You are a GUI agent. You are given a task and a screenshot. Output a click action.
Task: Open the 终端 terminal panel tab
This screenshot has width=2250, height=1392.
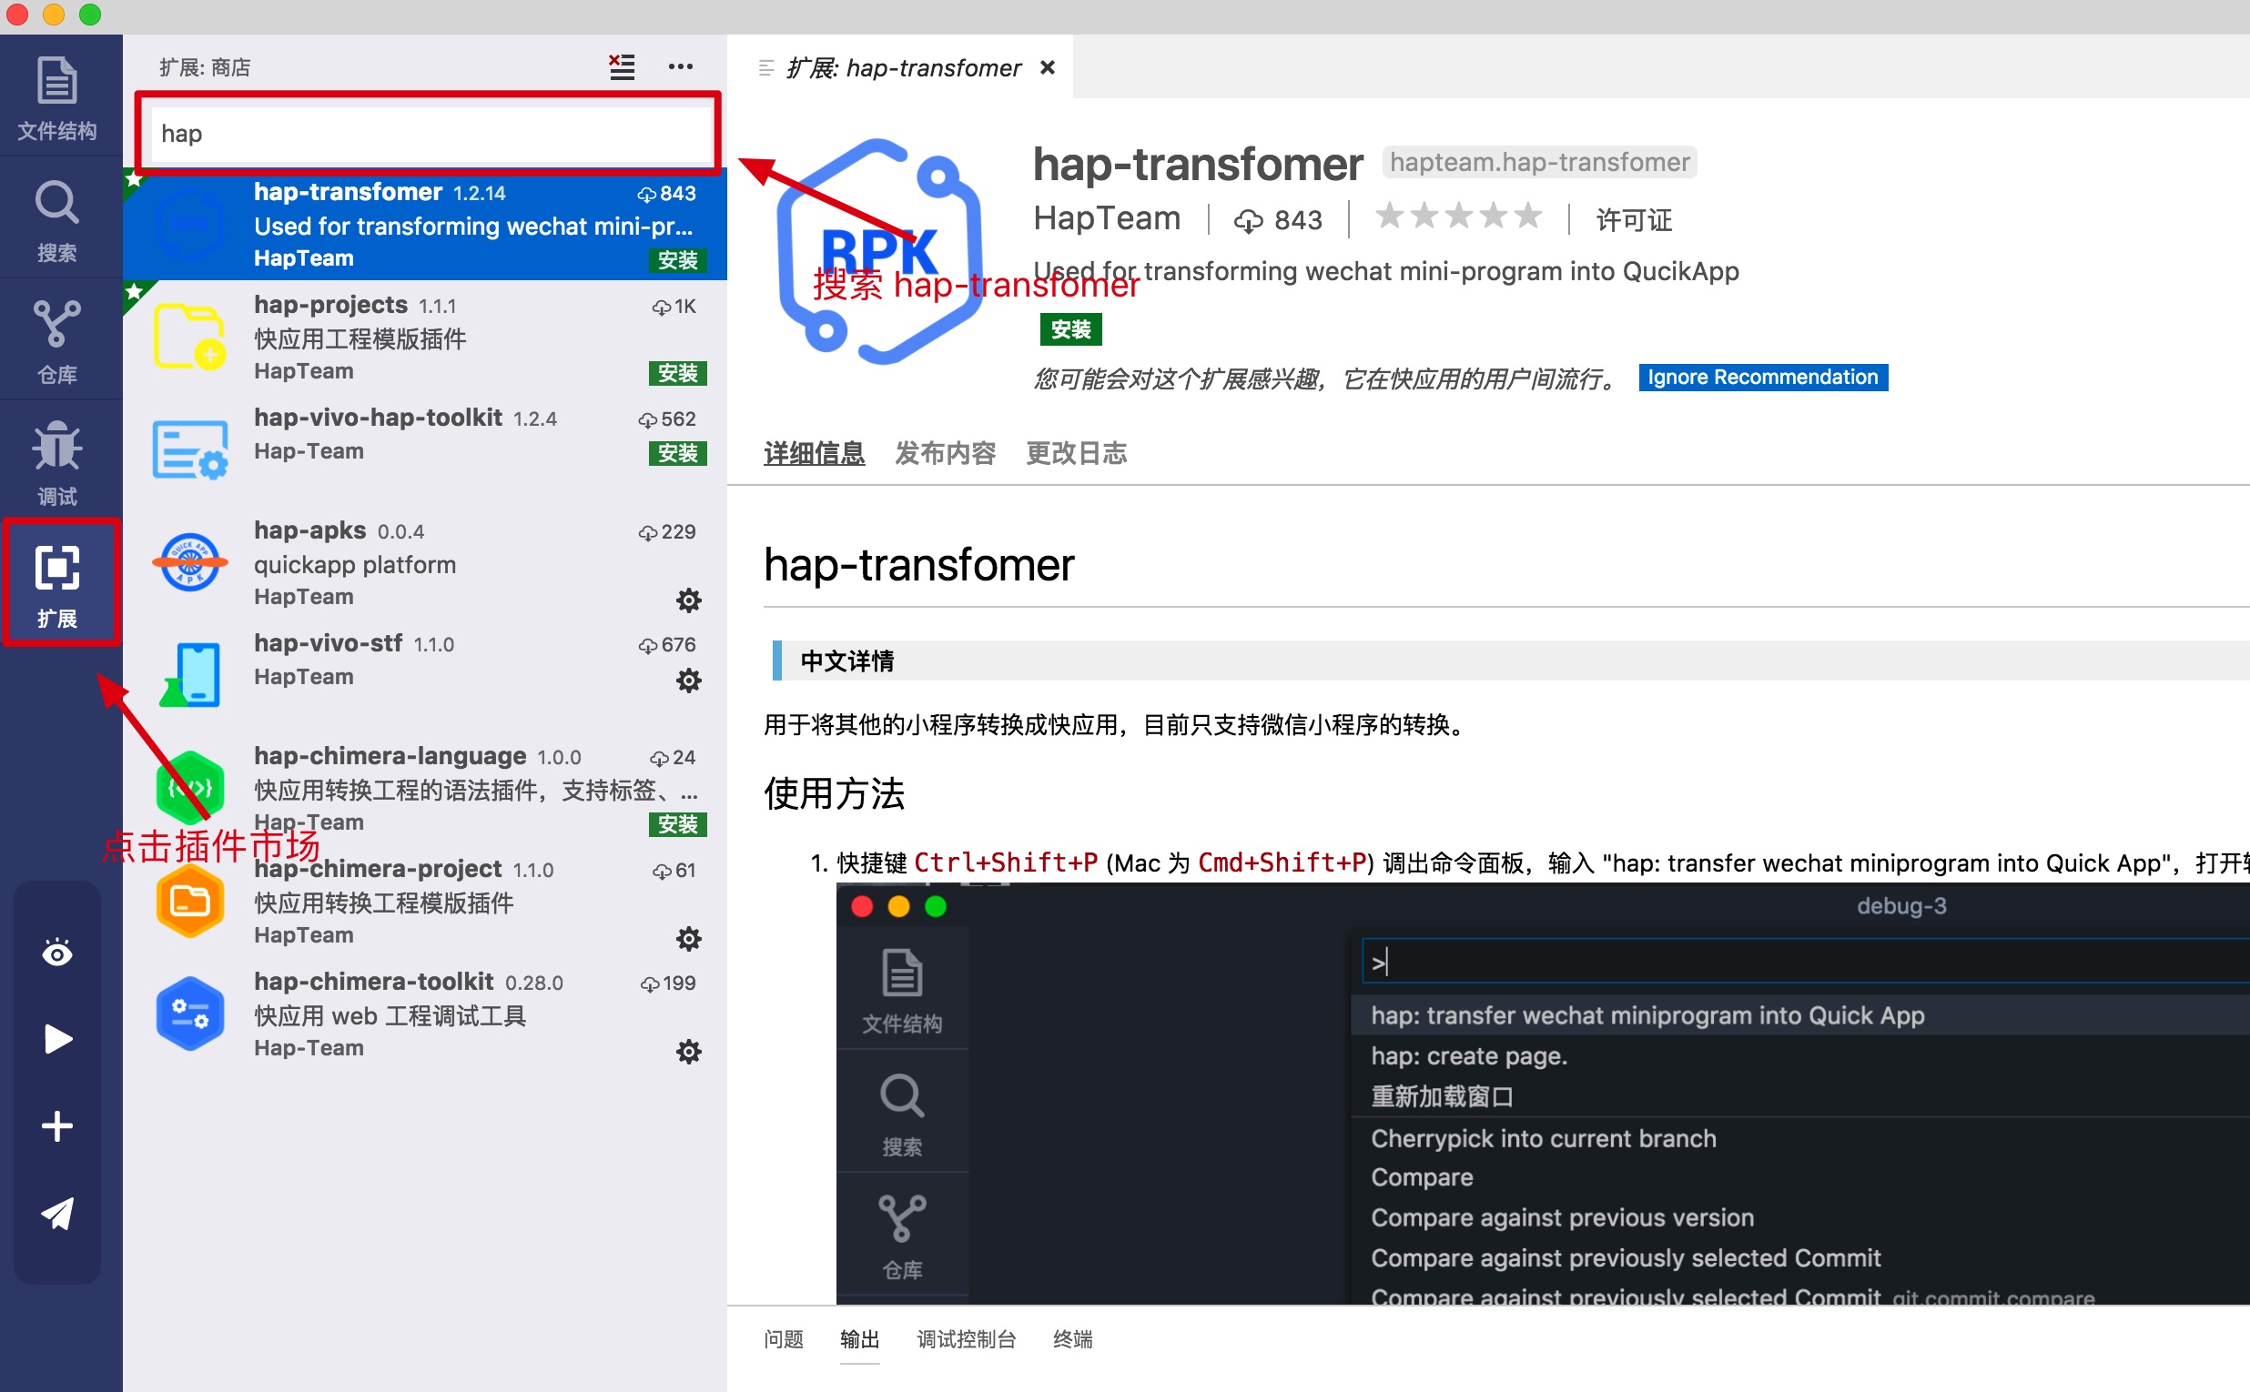point(1072,1339)
